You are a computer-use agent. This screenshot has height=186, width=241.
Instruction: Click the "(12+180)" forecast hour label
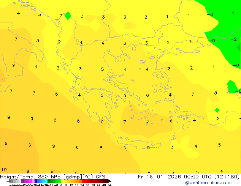(x=227, y=177)
